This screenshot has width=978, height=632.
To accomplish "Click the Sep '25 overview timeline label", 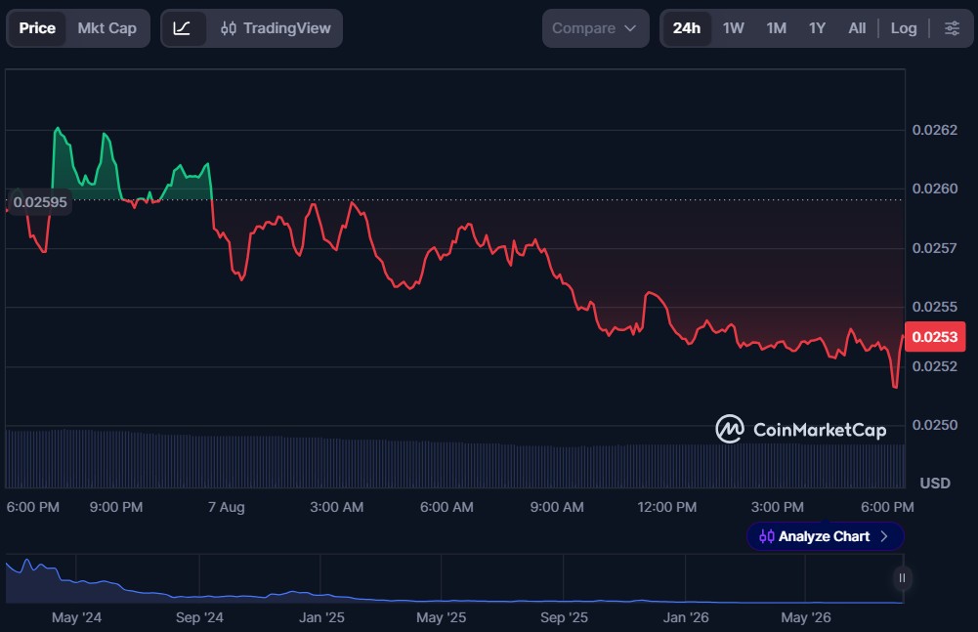I will [564, 617].
